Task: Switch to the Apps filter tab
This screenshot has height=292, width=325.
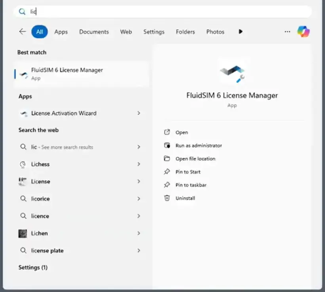Action: coord(61,32)
